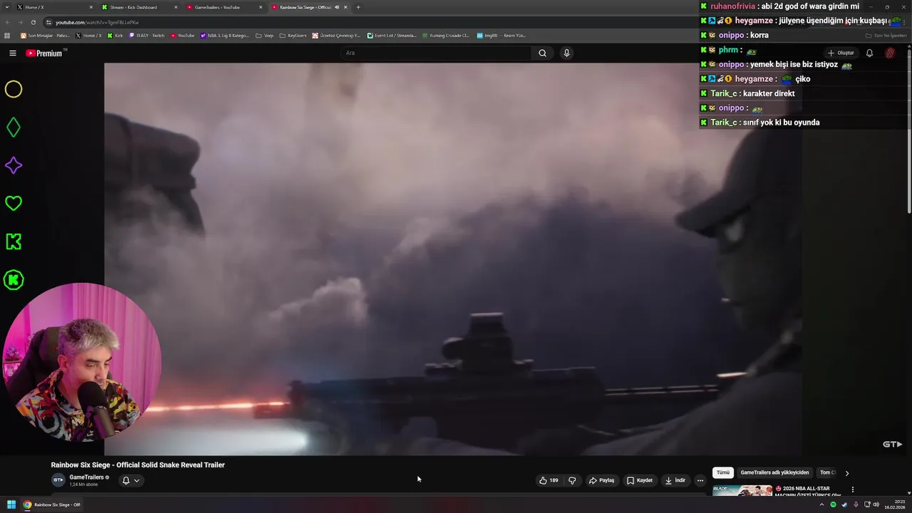Click Chrome taskbar button Rainbow Six Siege
912x513 pixels.
click(x=52, y=504)
